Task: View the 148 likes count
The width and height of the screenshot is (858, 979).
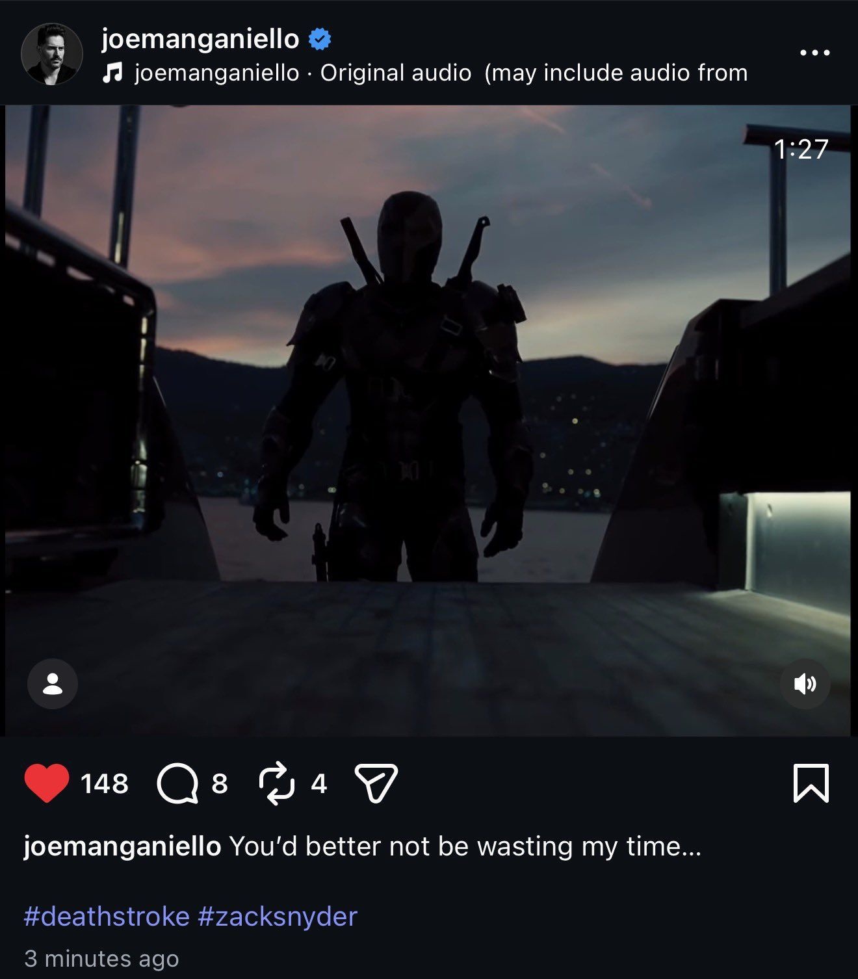Action: click(105, 783)
